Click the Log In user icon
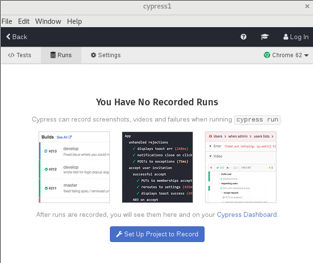The width and height of the screenshot is (313, 263). [x=286, y=37]
